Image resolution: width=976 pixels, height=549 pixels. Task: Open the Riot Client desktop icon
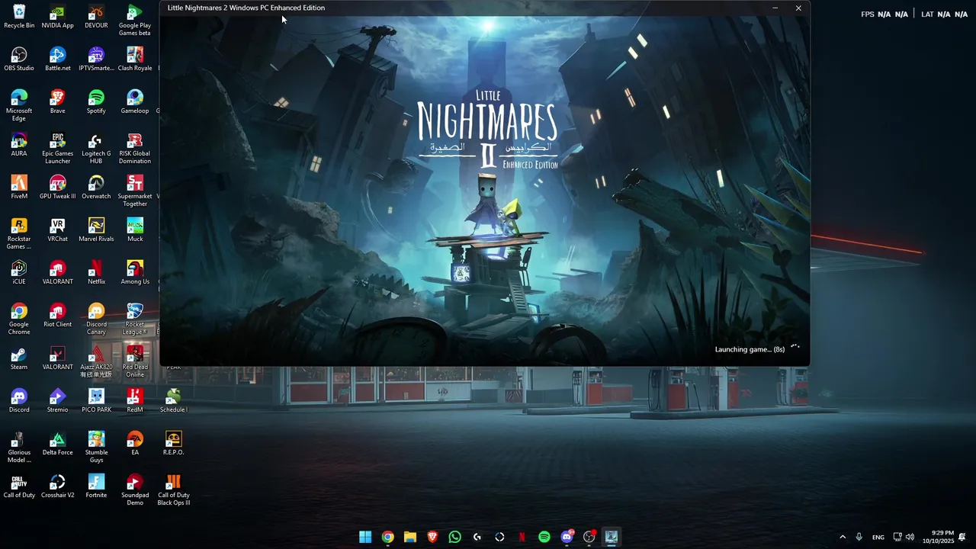click(x=58, y=316)
